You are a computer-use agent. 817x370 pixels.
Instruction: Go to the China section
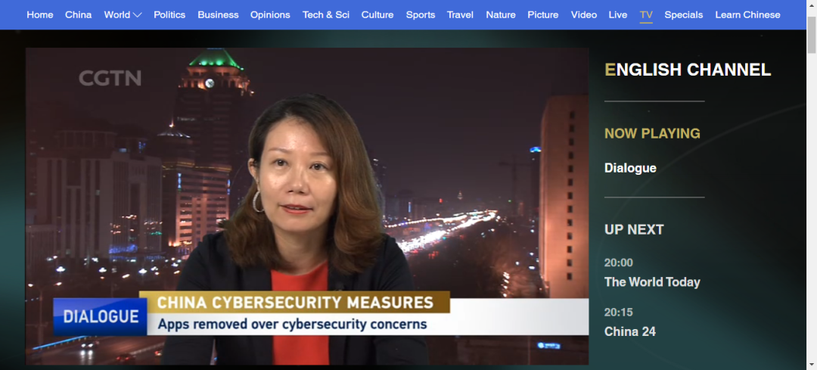click(x=78, y=14)
